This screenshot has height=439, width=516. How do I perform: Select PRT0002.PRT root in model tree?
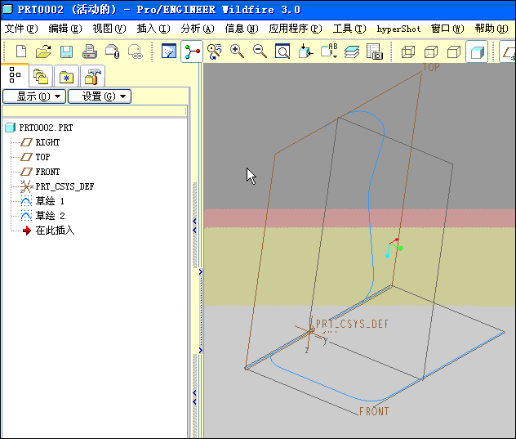[39, 128]
